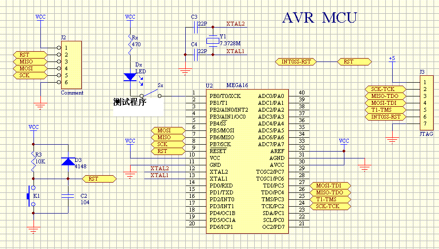Click the pushbutton K1 symbol

click(31, 197)
